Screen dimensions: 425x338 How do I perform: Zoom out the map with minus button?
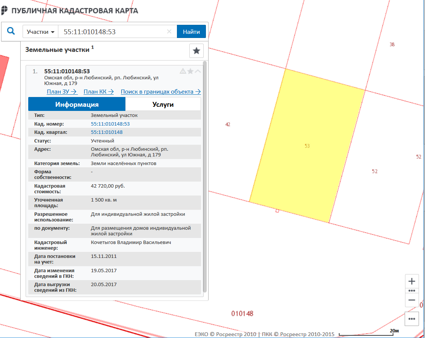[411, 300]
